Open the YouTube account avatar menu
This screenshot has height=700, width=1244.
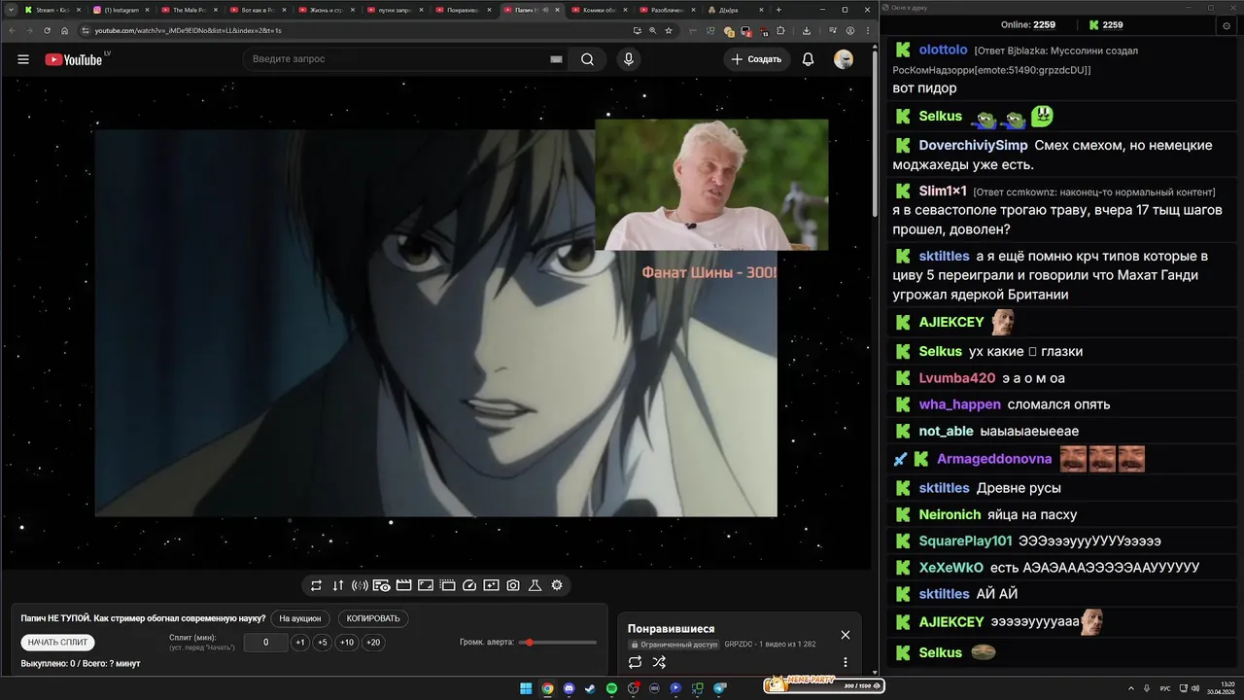(844, 59)
